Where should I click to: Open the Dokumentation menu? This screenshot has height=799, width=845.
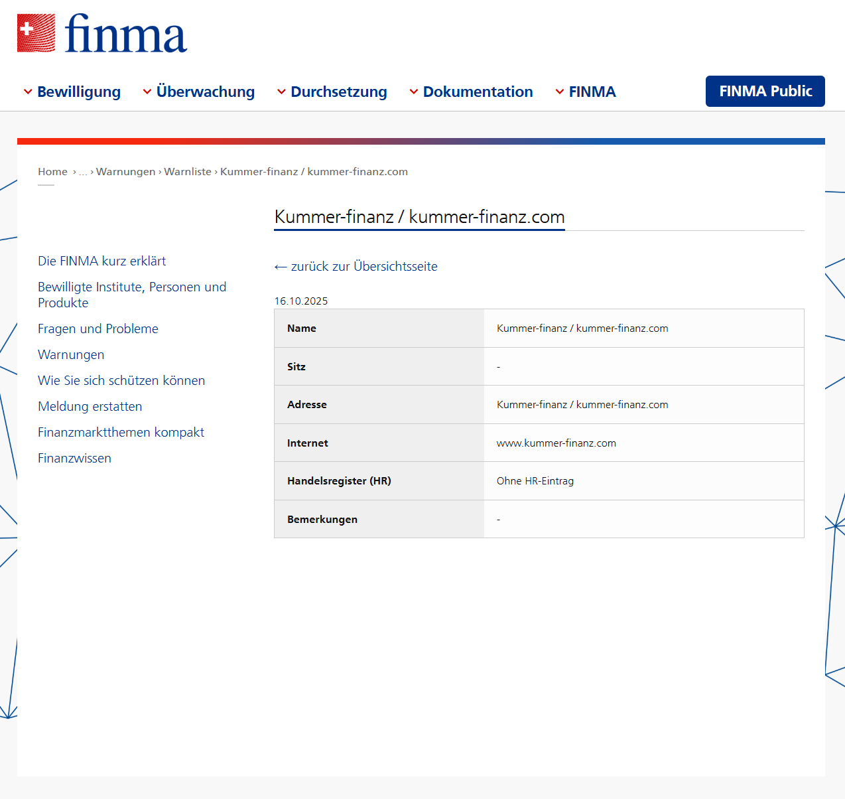point(478,92)
